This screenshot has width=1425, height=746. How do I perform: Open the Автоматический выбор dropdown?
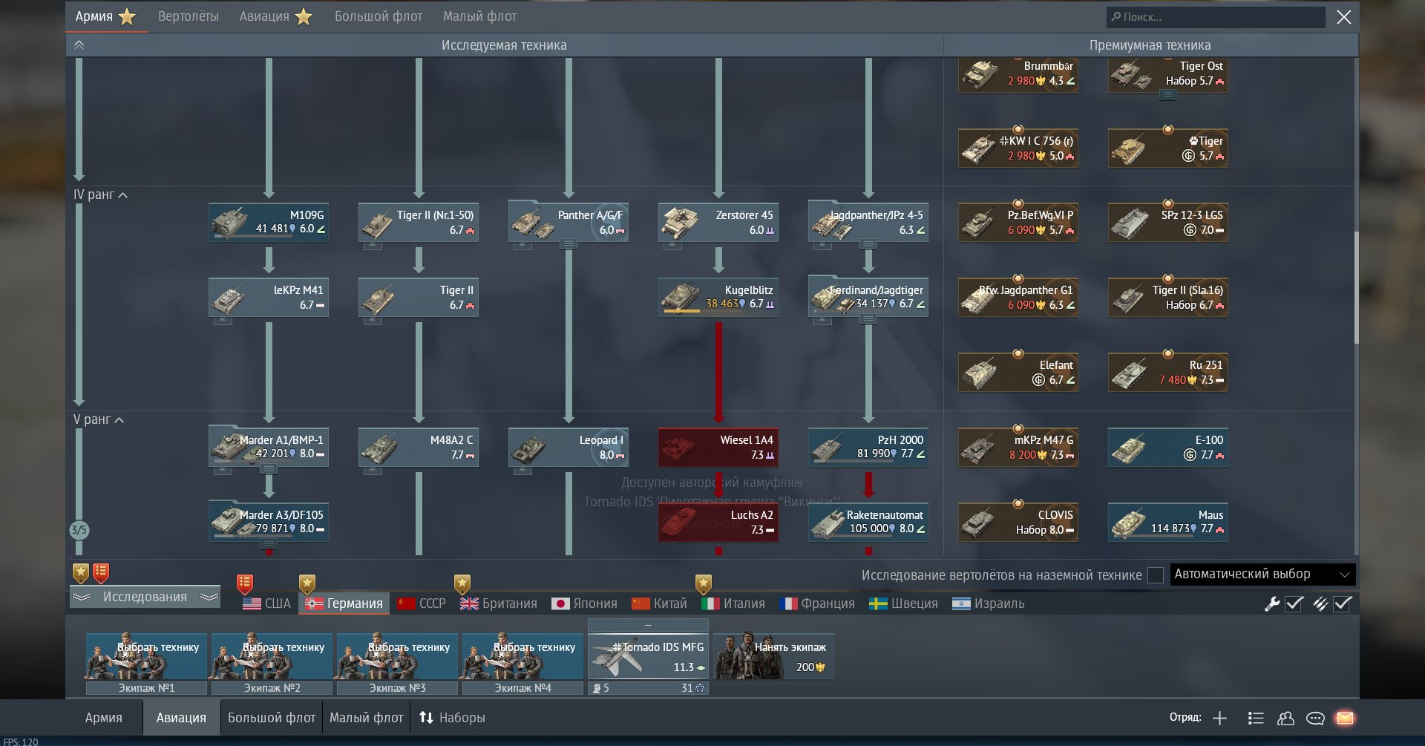pos(1262,575)
